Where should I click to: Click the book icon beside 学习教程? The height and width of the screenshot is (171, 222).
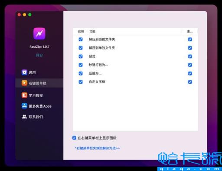pyautogui.click(x=24, y=95)
